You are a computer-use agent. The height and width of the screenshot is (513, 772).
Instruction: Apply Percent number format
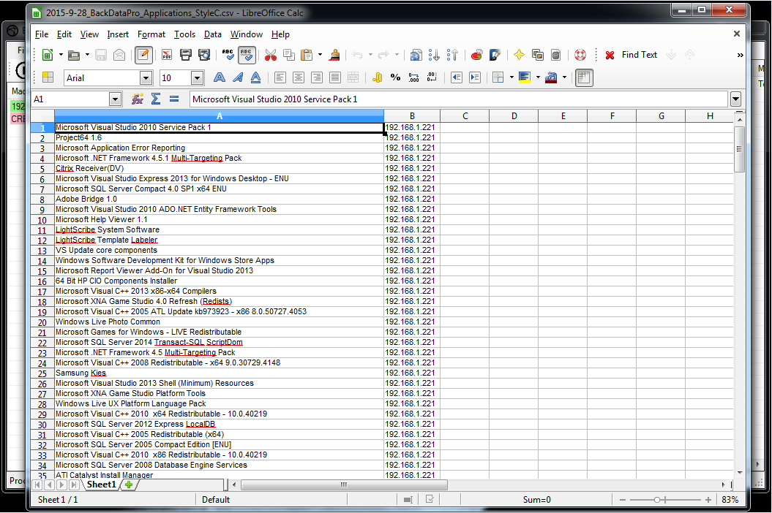point(395,77)
